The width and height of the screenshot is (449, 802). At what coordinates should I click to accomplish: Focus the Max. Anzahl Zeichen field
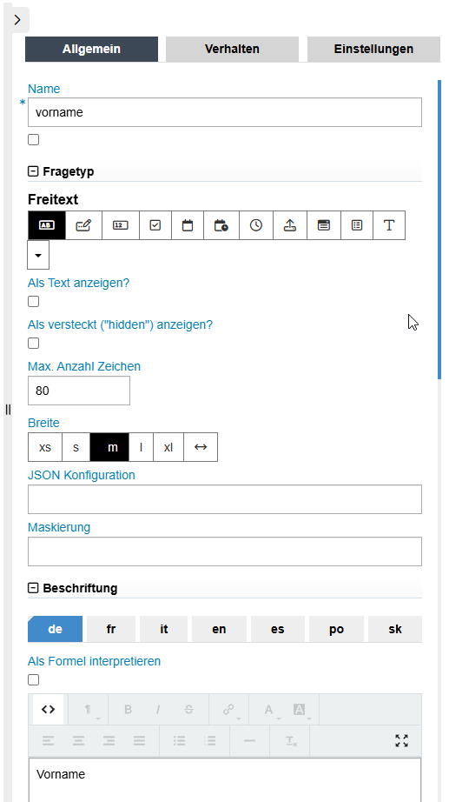[x=79, y=391]
